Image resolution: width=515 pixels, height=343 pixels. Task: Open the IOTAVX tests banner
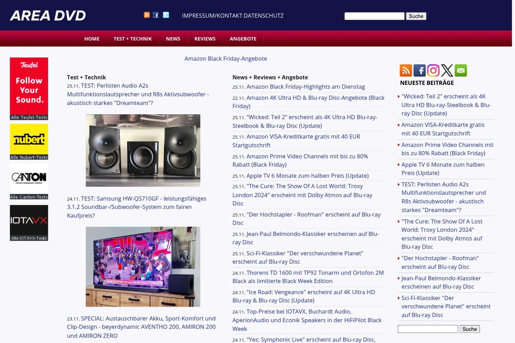pos(29,223)
